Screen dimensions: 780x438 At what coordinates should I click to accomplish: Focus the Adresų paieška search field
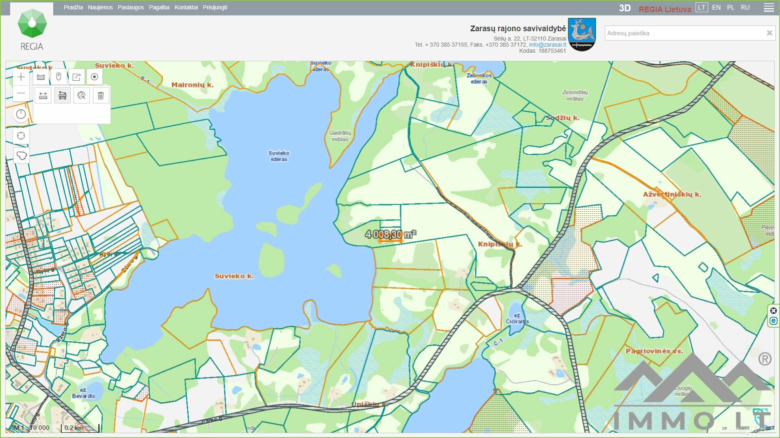click(x=685, y=33)
